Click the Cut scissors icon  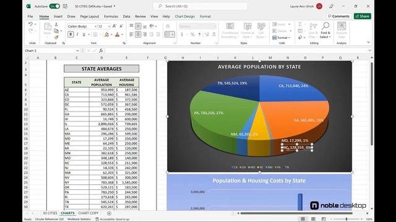(x=56, y=25)
